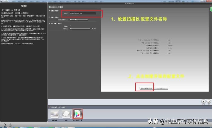The height and width of the screenshot is (128, 212).
Task: Click the 20180313扫描仪 workflow title
Action: pyautogui.click(x=57, y=7)
